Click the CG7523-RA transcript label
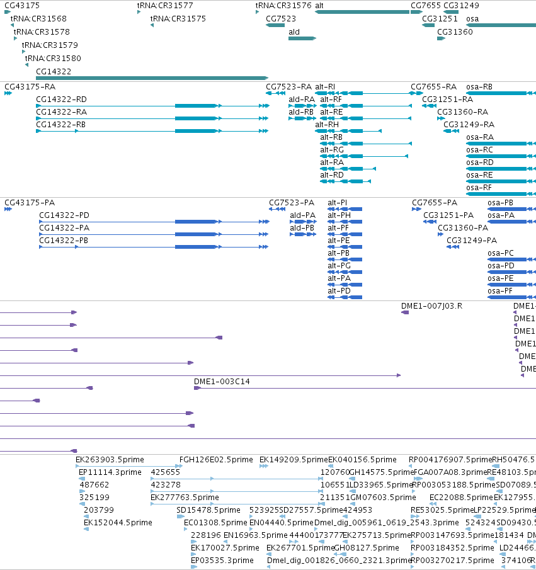 (x=288, y=87)
